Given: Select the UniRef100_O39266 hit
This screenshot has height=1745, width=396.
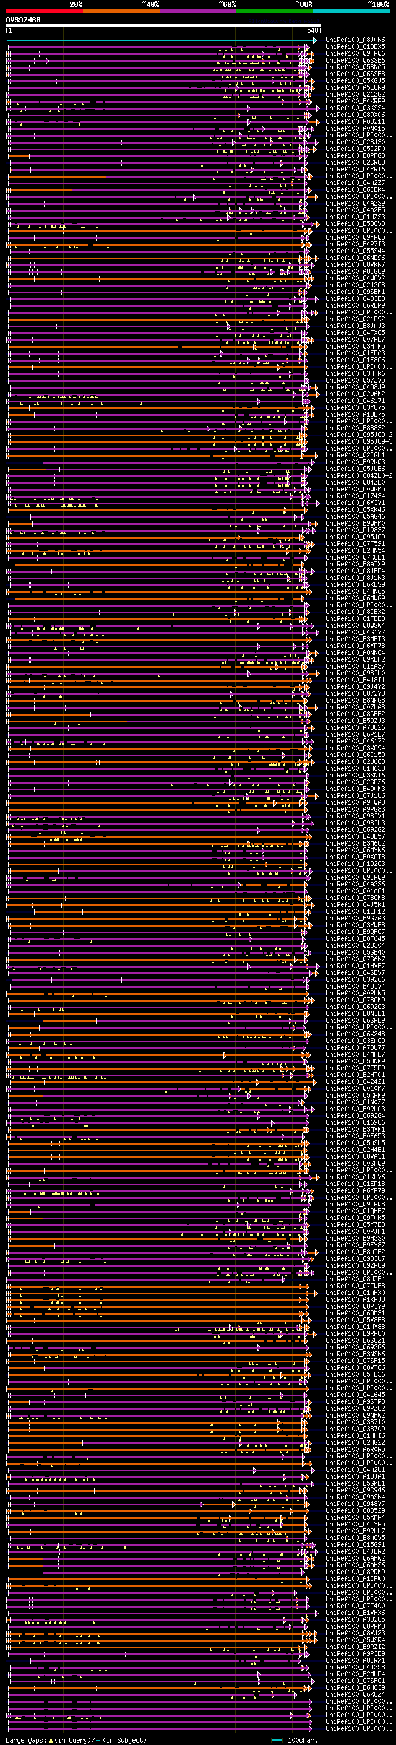Looking at the screenshot, I should click(x=355, y=979).
